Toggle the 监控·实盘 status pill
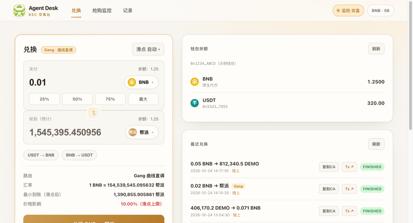 348,11
